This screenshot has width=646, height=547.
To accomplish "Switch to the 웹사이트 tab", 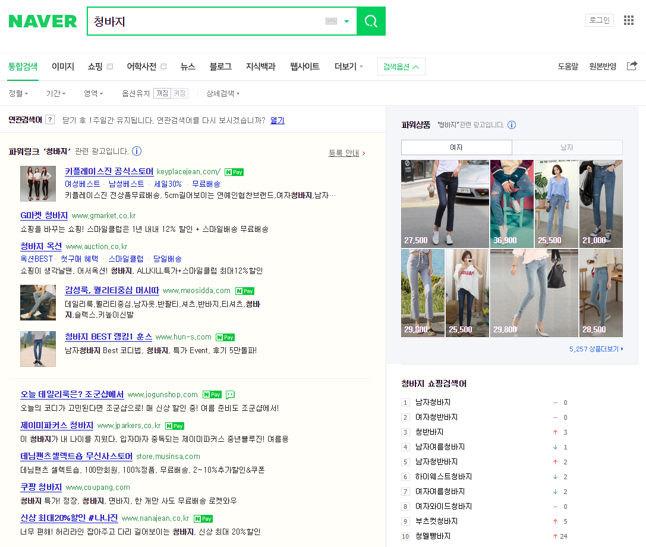I will click(305, 67).
